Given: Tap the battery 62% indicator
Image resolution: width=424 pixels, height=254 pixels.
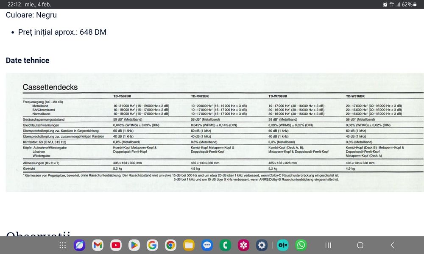Looking at the screenshot, I should (x=409, y=4).
